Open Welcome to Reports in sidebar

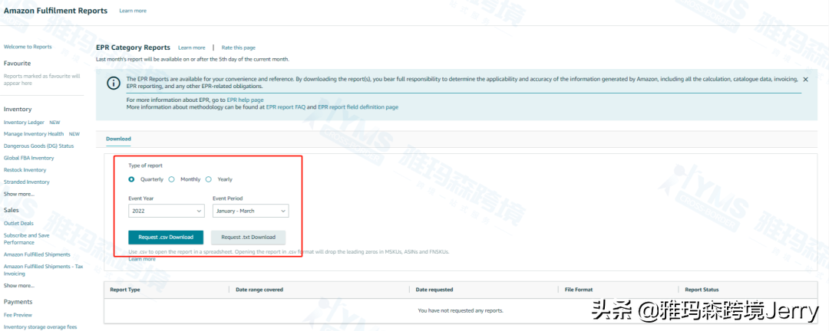pos(28,47)
